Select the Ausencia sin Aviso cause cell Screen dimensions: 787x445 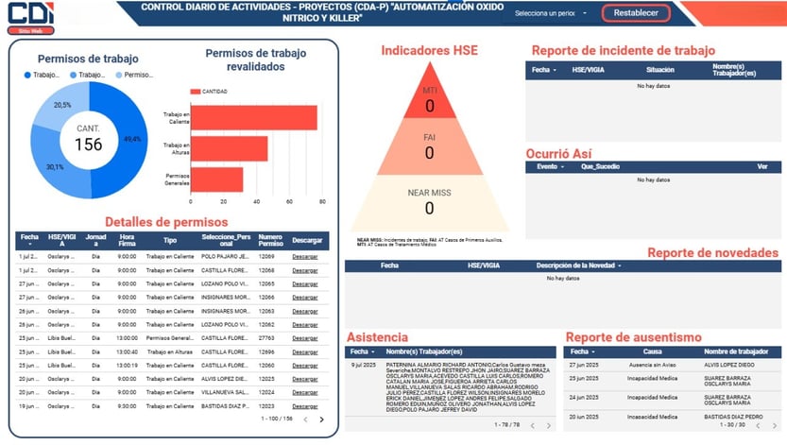coord(652,365)
